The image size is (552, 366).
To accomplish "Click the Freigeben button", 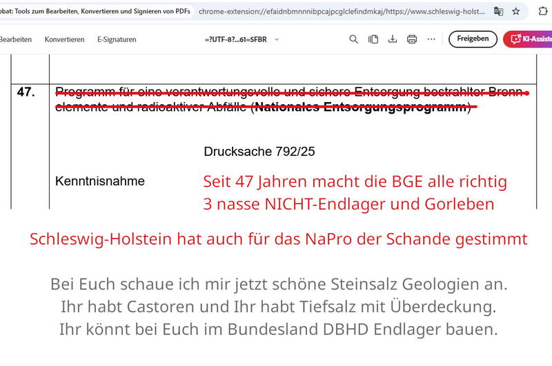I will (x=473, y=39).
